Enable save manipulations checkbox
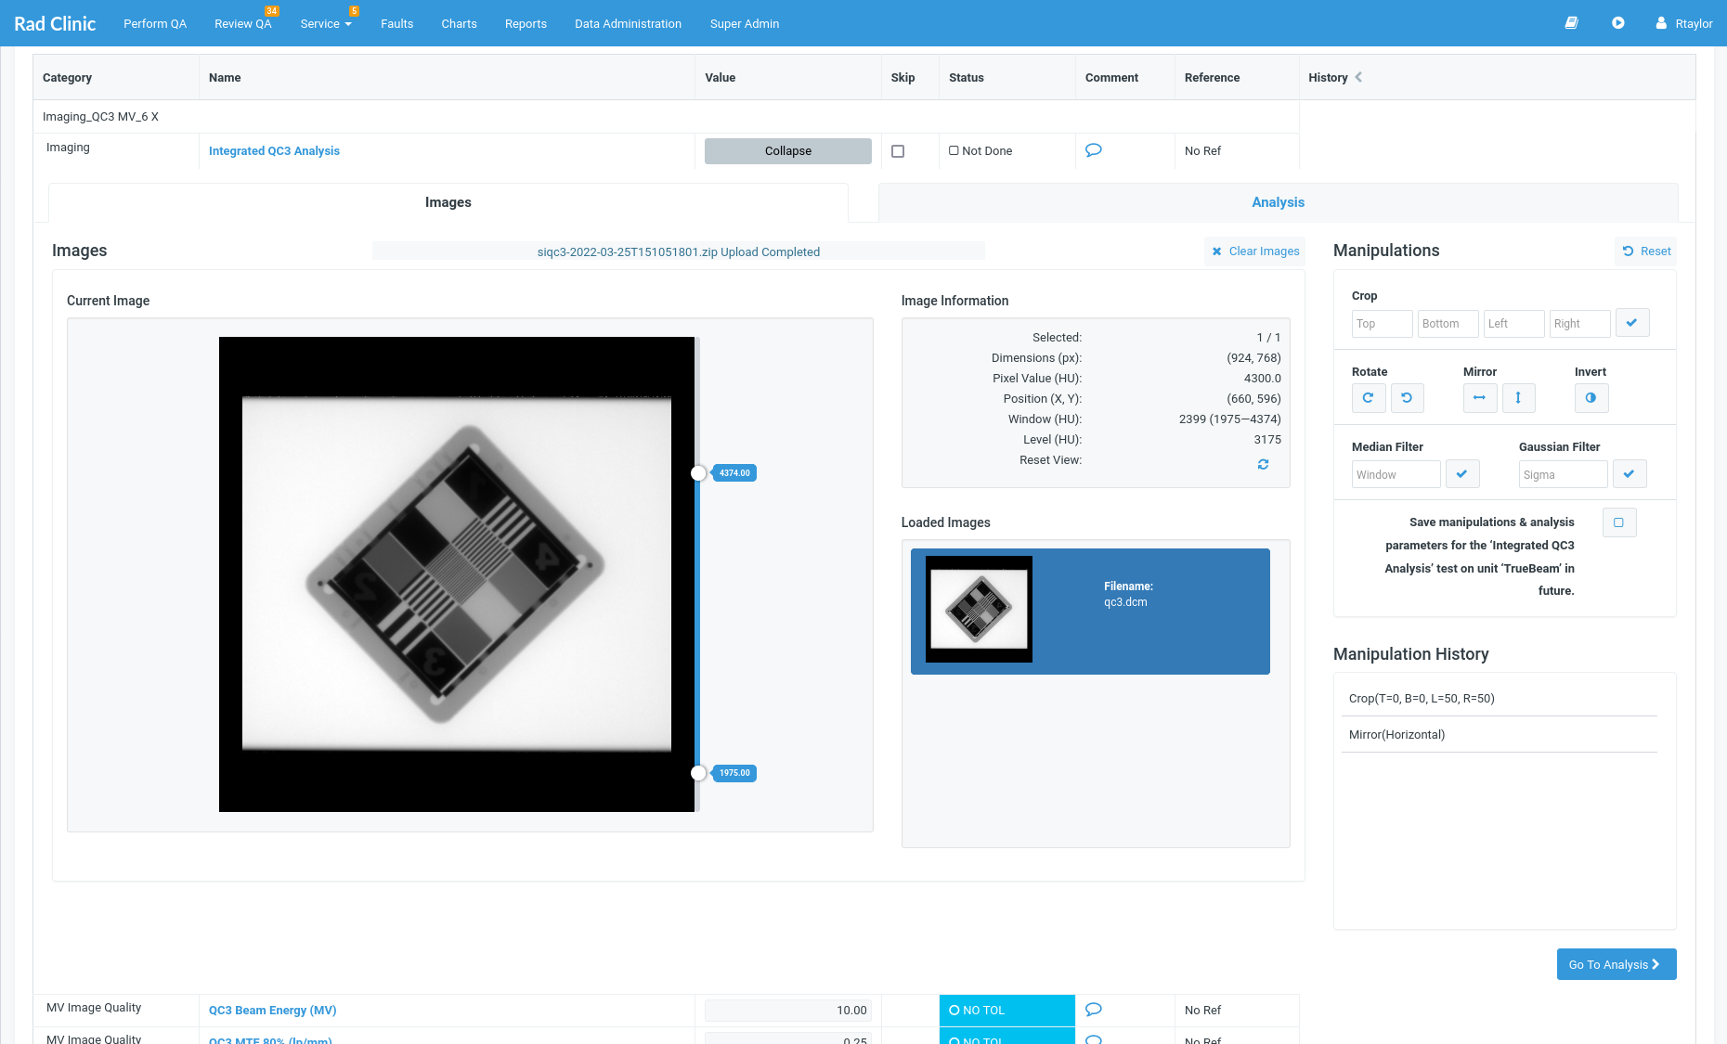The height and width of the screenshot is (1044, 1727). [x=1618, y=522]
